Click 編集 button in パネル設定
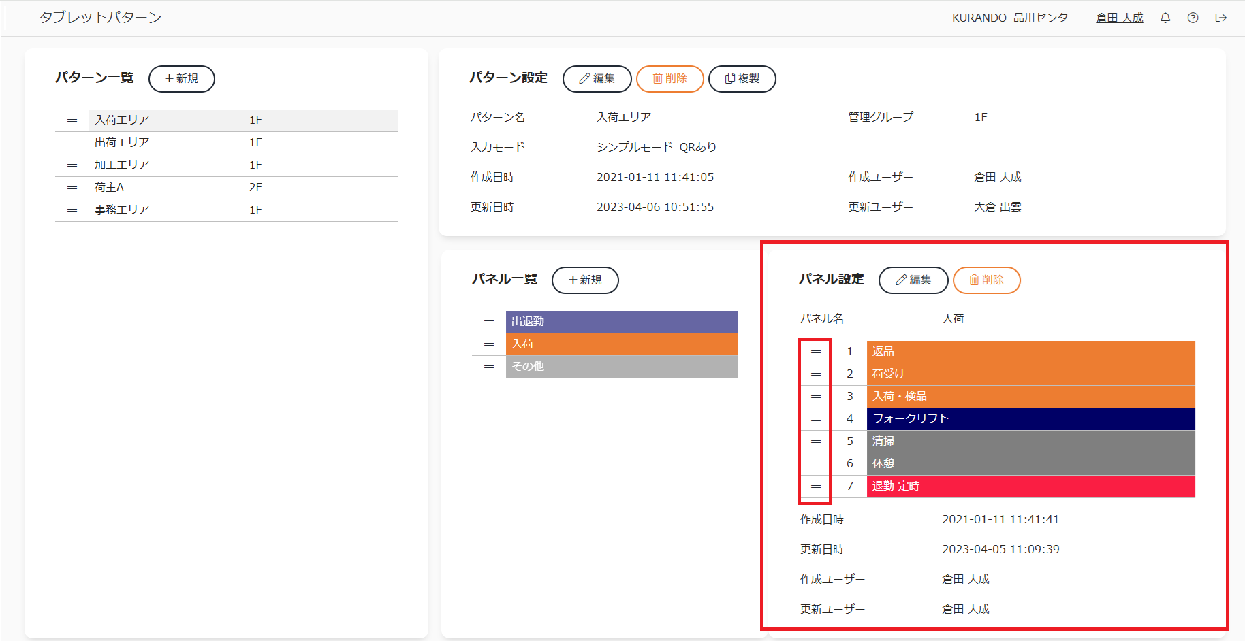The image size is (1245, 641). (913, 280)
